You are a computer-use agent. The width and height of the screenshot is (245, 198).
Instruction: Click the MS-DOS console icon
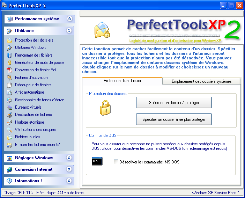(x=97, y=161)
